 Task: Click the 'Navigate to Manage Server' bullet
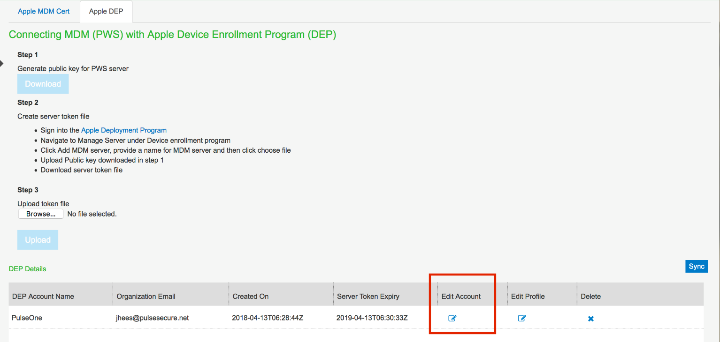tap(136, 141)
